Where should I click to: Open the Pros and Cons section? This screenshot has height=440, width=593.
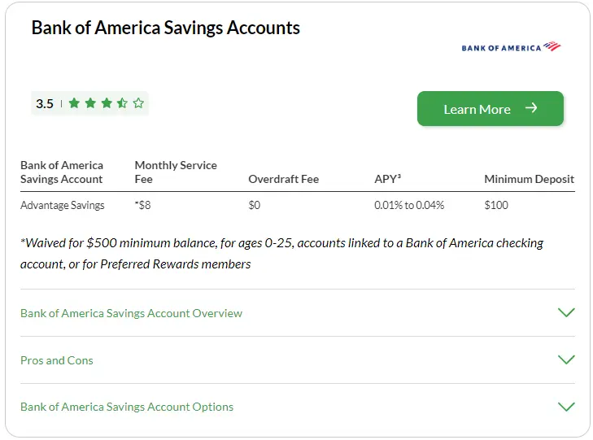click(57, 360)
